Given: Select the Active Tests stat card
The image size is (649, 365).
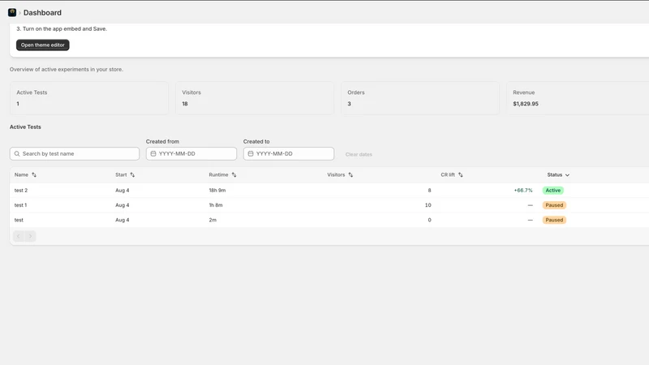Looking at the screenshot, I should coord(89,98).
